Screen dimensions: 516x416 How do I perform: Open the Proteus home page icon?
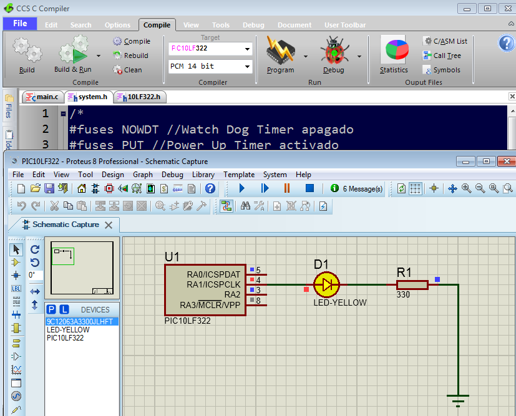81,188
